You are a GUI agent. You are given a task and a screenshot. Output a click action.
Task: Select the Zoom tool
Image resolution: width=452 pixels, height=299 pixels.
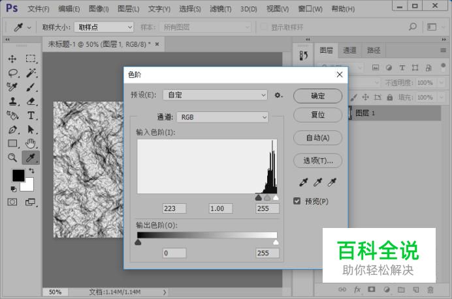point(12,158)
